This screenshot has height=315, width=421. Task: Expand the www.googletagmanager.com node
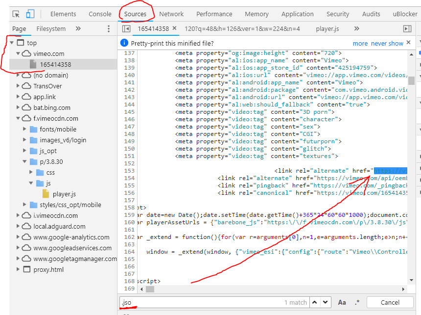(x=18, y=258)
